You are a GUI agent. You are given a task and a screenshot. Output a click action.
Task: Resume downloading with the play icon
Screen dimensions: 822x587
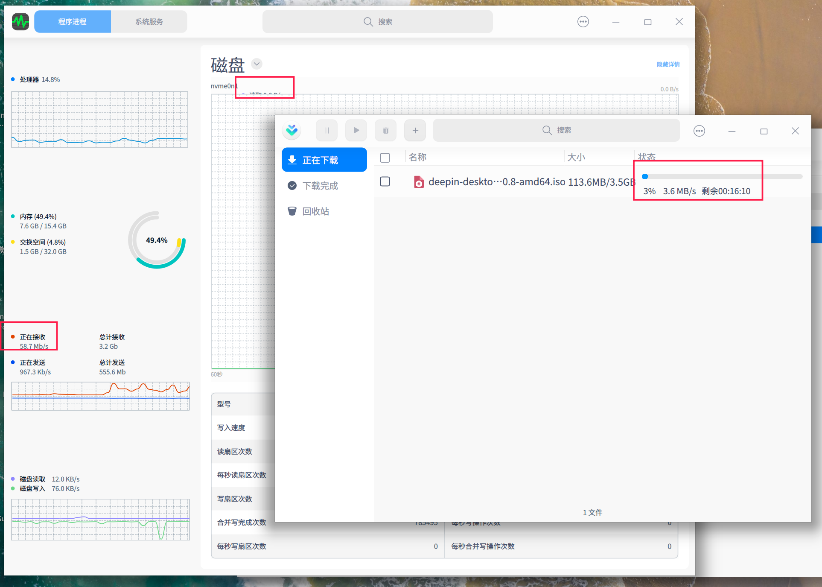[x=356, y=130]
